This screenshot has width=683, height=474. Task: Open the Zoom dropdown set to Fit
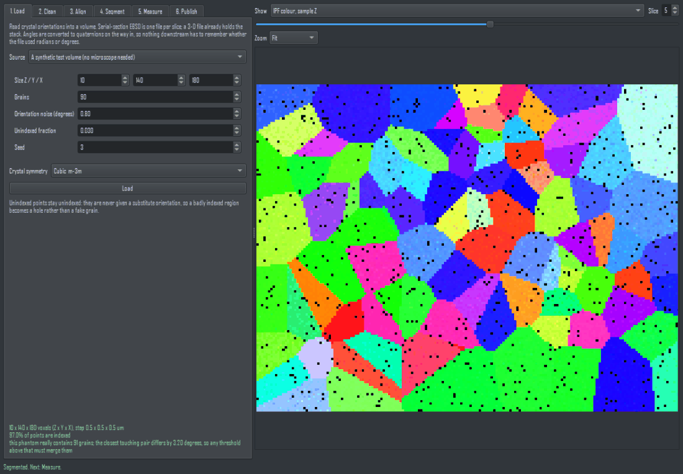tap(294, 38)
